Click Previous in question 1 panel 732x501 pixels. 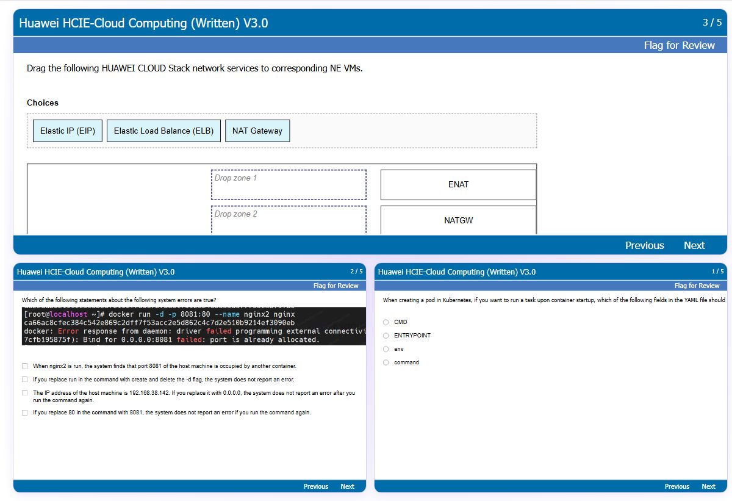(677, 486)
